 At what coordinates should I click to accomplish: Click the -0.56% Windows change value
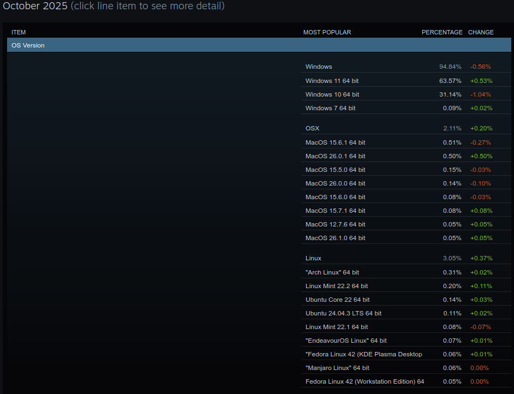coord(481,67)
